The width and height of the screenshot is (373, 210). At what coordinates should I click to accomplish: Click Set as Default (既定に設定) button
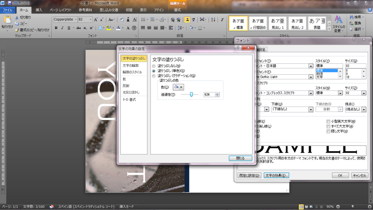coord(249,175)
